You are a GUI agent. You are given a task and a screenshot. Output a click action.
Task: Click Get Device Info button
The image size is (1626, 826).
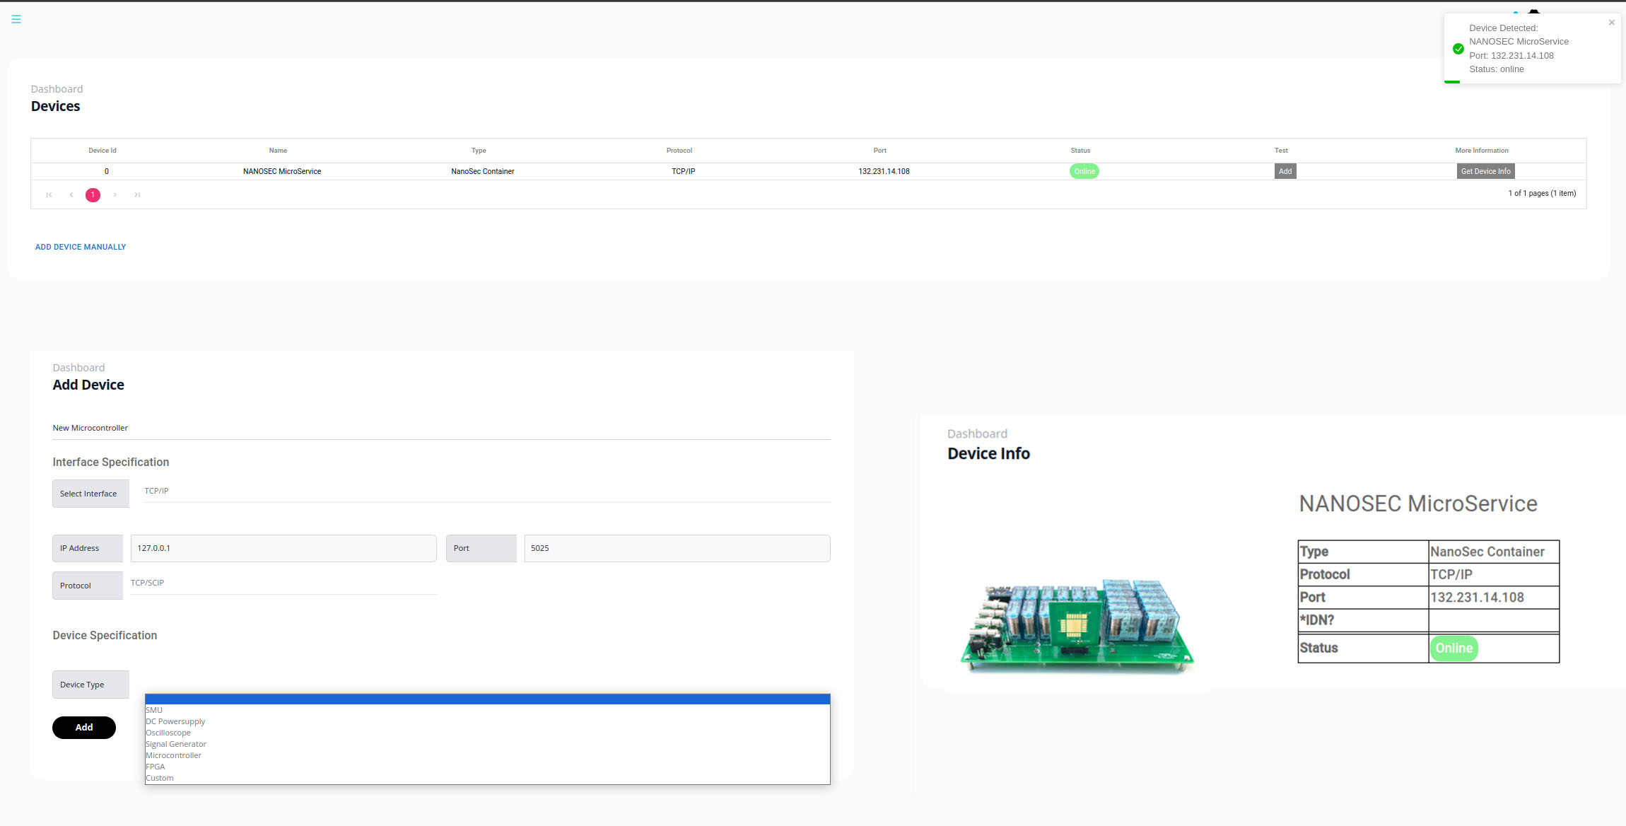pyautogui.click(x=1485, y=171)
